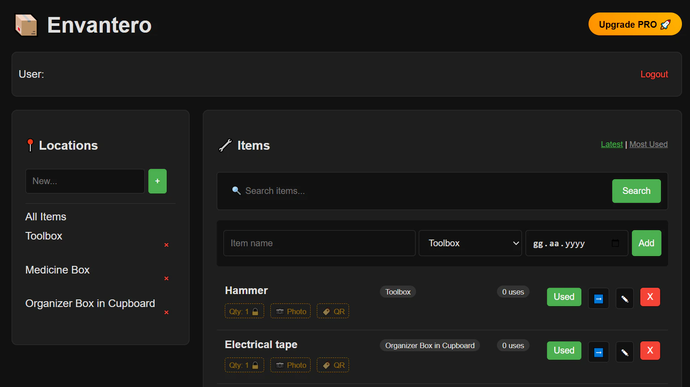
Task: Select the Latest sort option
Action: [611, 144]
